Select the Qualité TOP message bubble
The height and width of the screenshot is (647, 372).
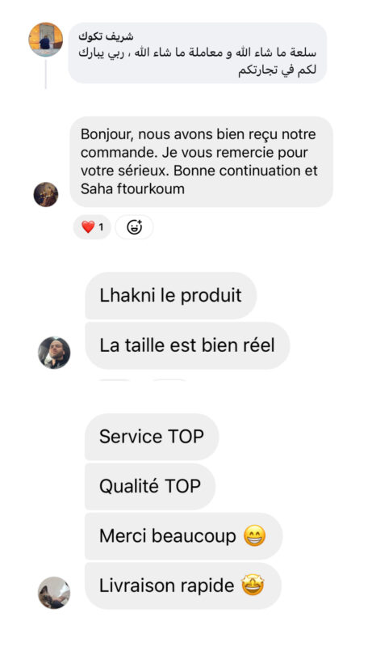(150, 486)
